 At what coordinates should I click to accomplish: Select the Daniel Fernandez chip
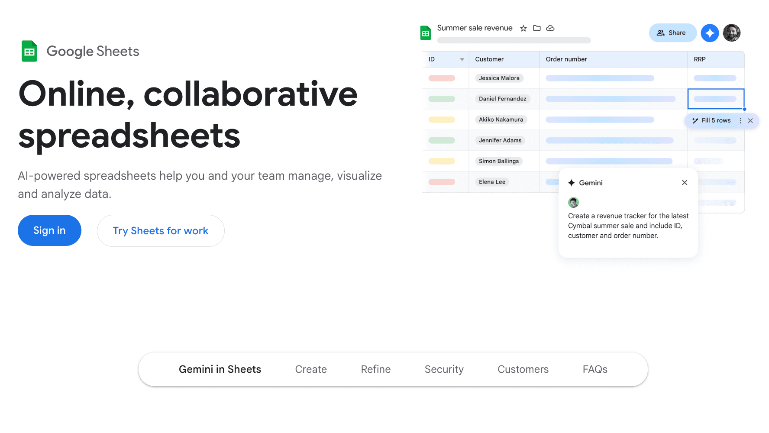point(503,99)
